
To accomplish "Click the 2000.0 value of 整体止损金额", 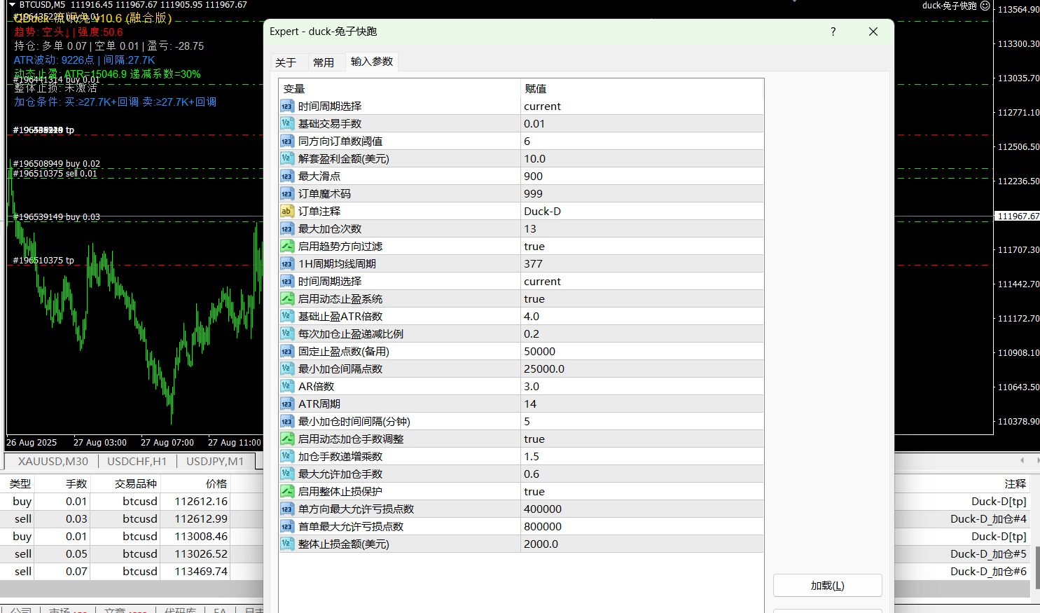I will 642,544.
